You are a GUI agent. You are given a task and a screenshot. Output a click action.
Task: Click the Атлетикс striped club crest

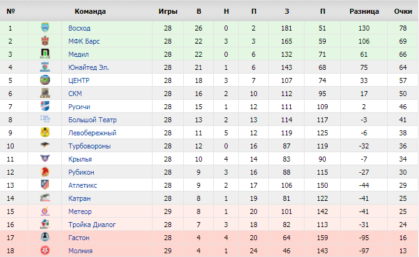(x=45, y=185)
